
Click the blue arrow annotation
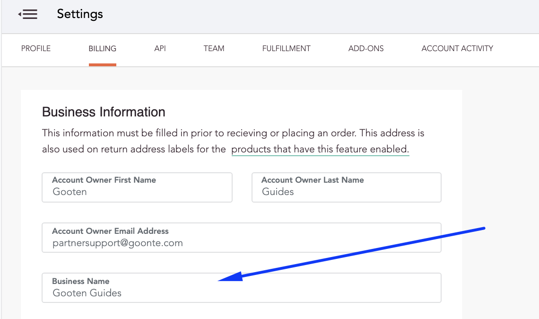pos(359,254)
